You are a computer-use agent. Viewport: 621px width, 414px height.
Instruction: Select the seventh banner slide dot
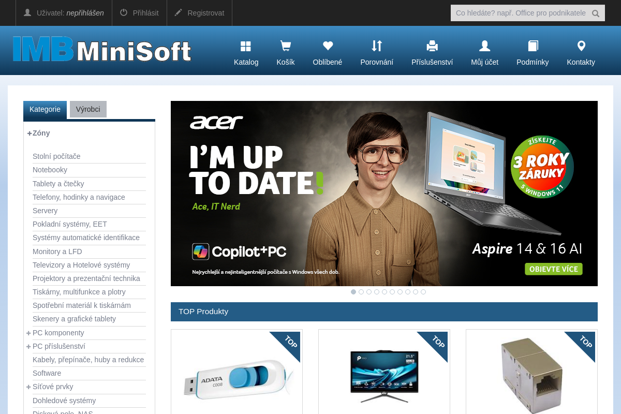400,292
